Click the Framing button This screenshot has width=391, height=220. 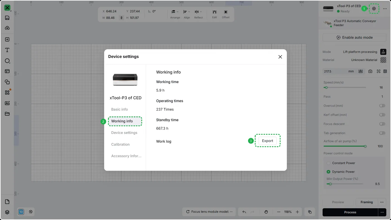tap(367, 202)
